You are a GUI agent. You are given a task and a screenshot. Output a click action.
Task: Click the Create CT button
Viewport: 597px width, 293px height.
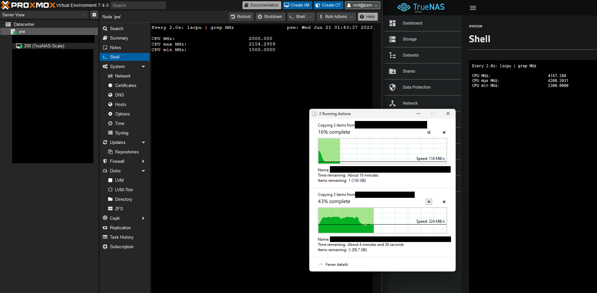pyautogui.click(x=329, y=5)
